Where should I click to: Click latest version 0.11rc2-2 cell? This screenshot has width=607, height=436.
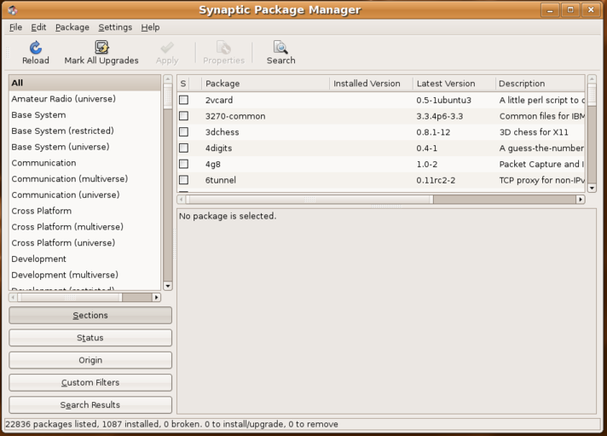pos(436,180)
